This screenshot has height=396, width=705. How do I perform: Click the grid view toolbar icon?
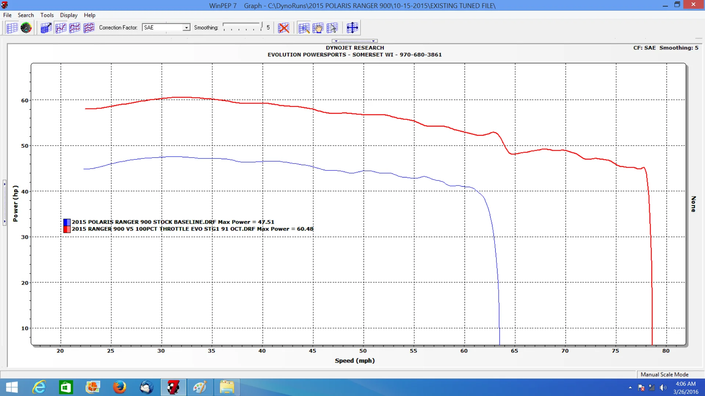point(12,28)
